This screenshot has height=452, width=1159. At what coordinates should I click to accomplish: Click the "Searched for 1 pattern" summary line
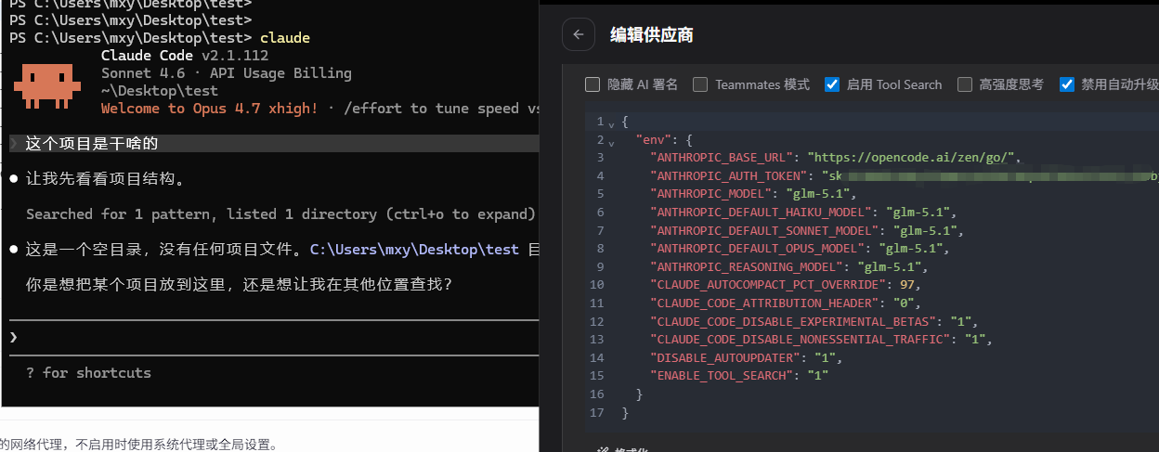click(x=280, y=213)
